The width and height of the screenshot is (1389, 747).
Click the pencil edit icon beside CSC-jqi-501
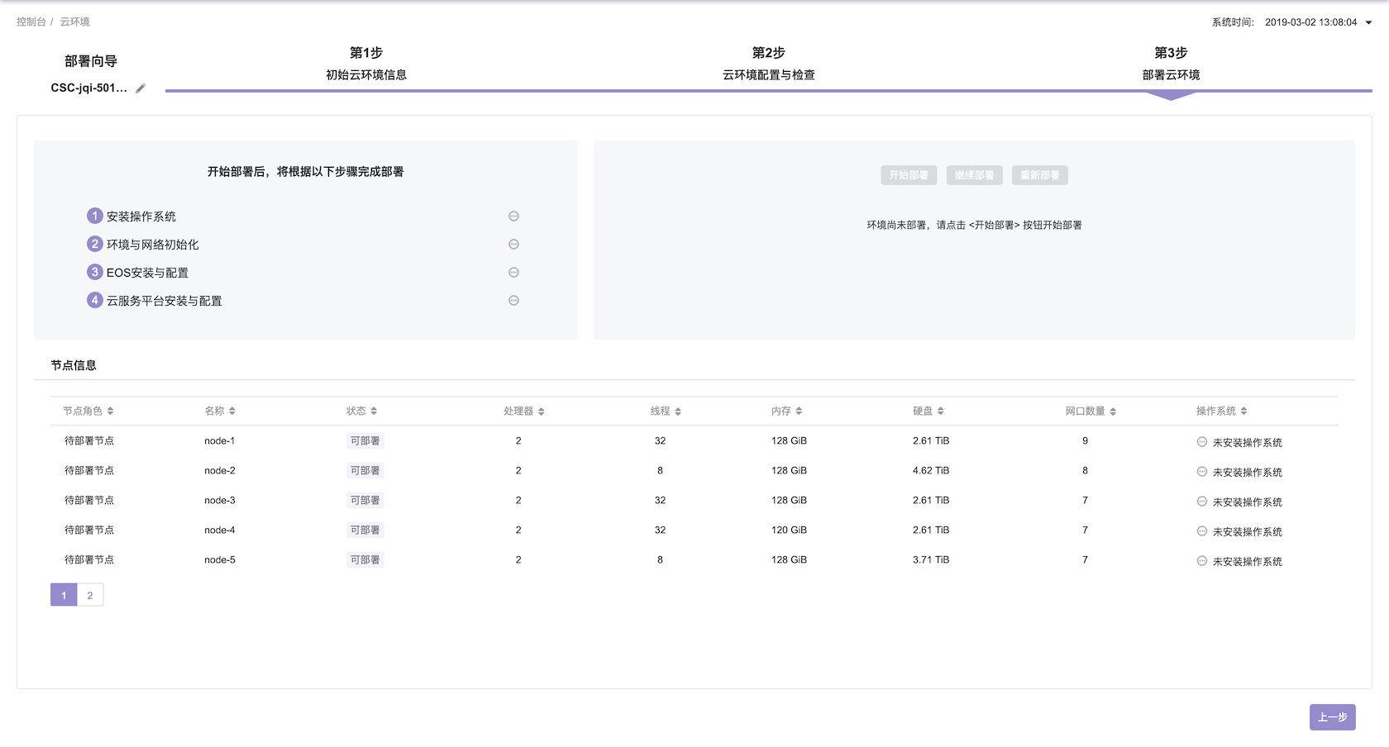point(141,88)
